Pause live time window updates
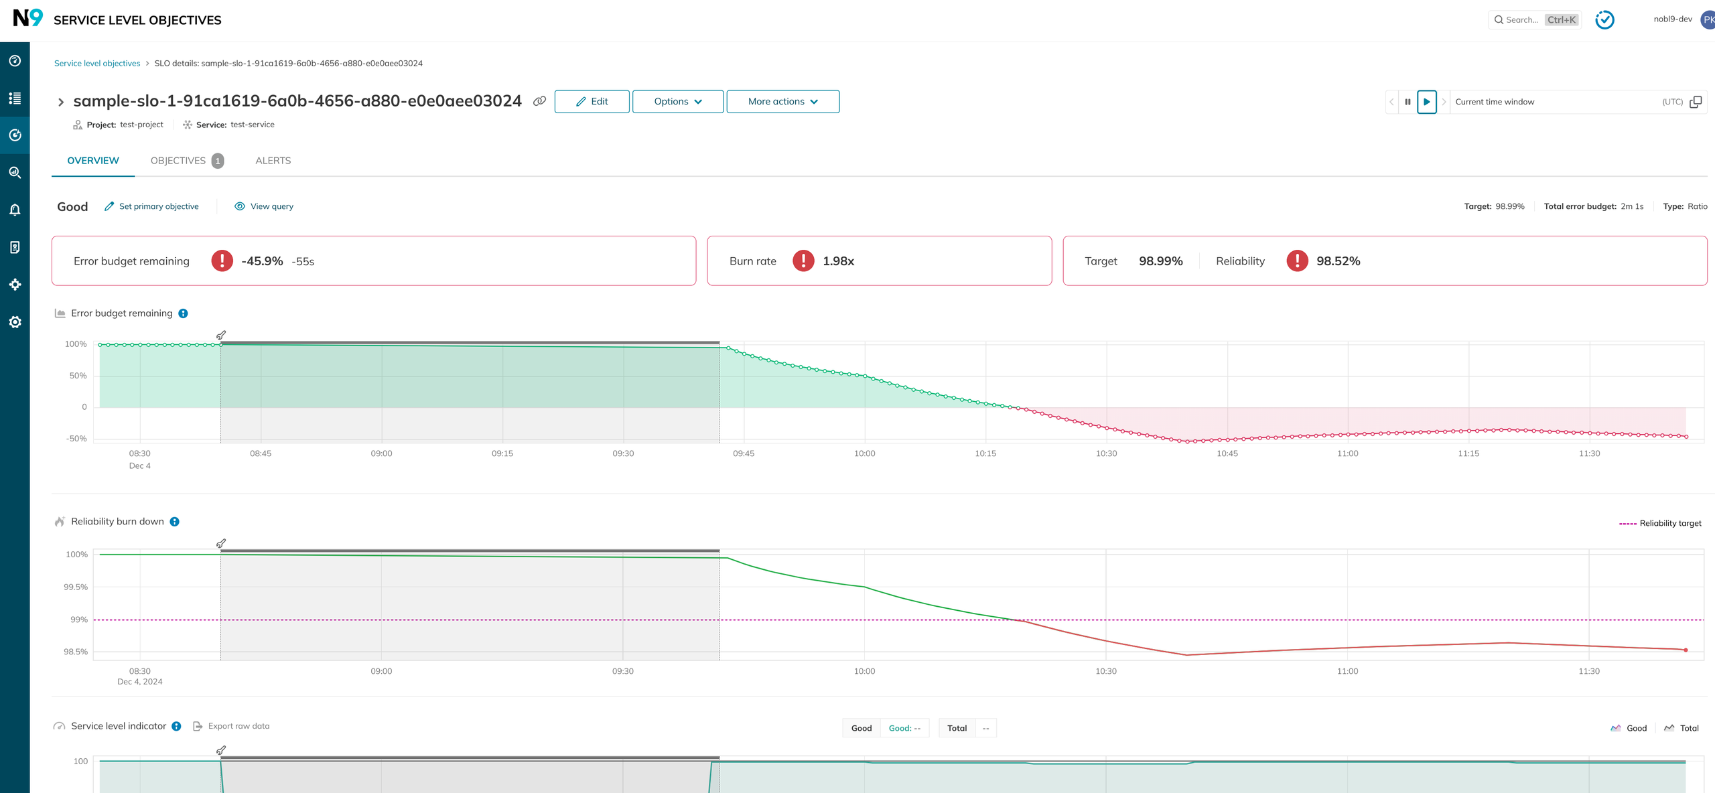1715x793 pixels. coord(1408,102)
